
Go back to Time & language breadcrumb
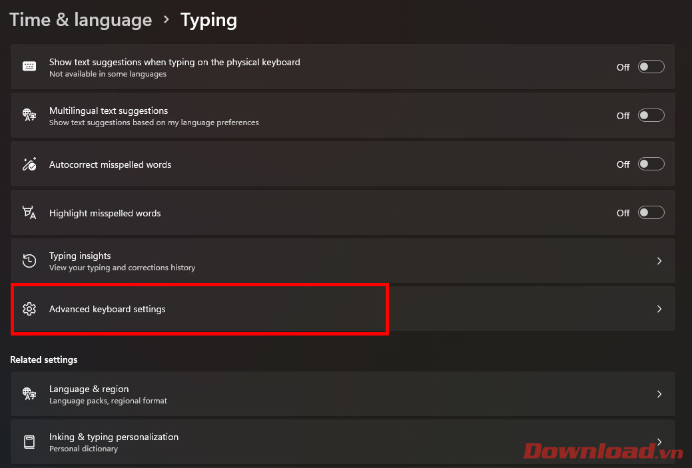click(81, 20)
